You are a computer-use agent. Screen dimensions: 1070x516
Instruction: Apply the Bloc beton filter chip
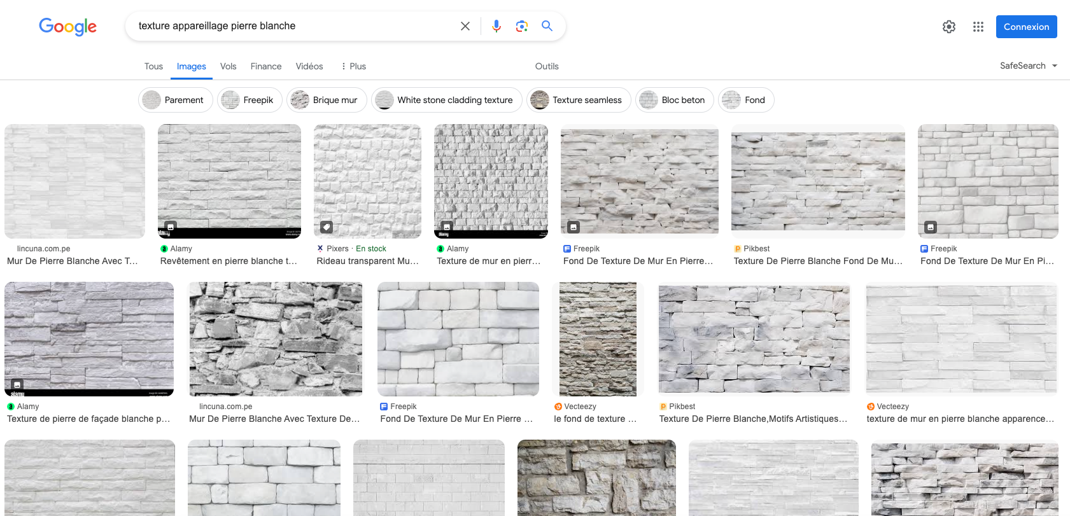[674, 100]
